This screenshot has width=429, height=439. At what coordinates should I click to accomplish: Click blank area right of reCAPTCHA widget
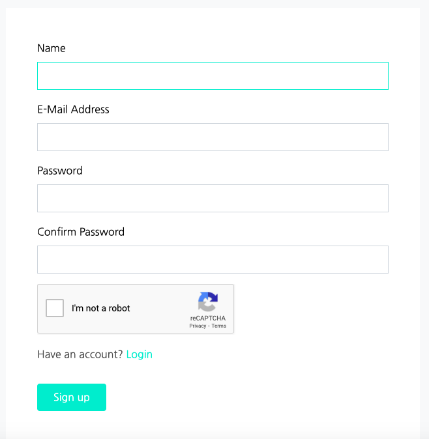pyautogui.click(x=313, y=309)
